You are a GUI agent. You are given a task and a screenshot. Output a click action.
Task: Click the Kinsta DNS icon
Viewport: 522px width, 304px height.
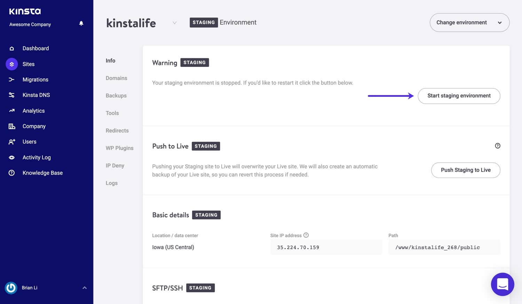(x=12, y=95)
